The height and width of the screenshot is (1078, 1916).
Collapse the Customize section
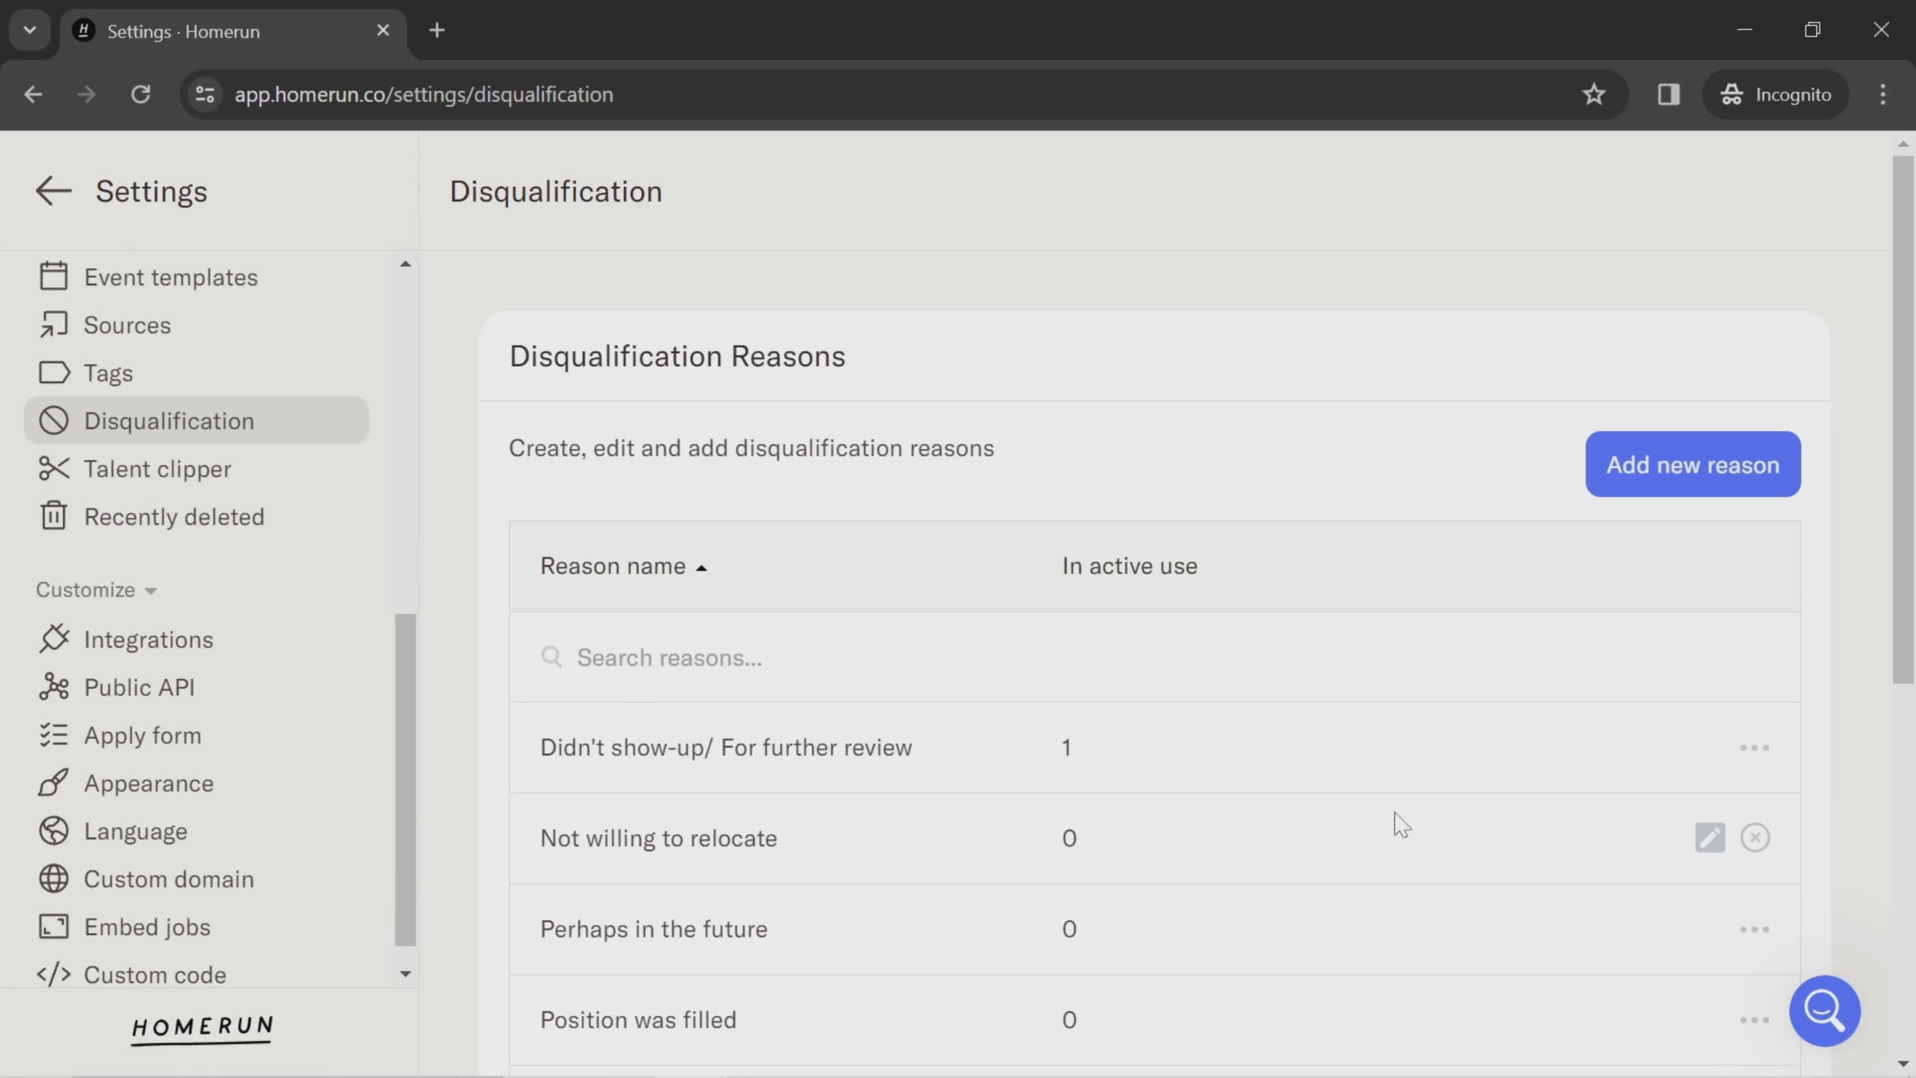tap(97, 590)
